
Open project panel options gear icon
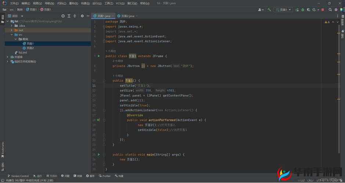[82, 16]
